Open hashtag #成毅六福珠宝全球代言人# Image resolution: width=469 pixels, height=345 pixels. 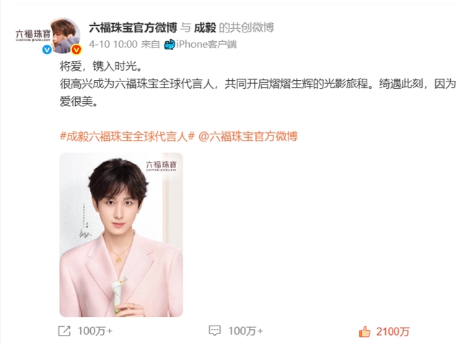coord(128,136)
